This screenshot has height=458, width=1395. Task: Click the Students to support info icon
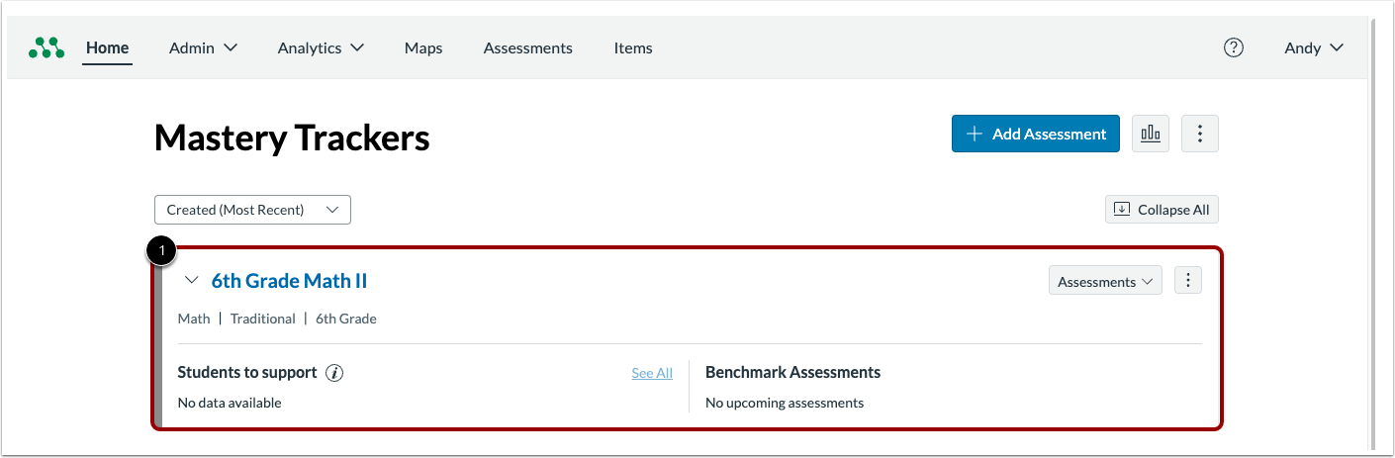coord(334,373)
